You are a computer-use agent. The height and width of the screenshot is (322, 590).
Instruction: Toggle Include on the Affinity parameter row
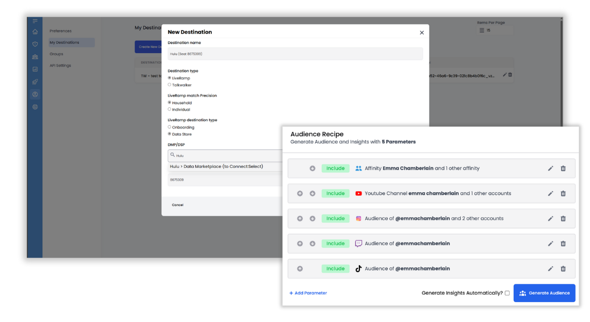coord(335,169)
